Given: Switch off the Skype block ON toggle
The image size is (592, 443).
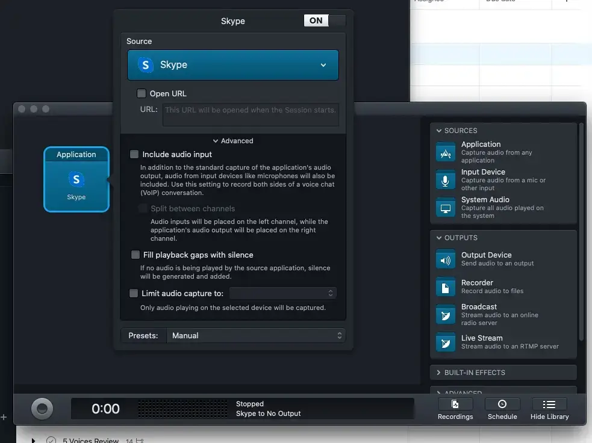Looking at the screenshot, I should (x=325, y=20).
